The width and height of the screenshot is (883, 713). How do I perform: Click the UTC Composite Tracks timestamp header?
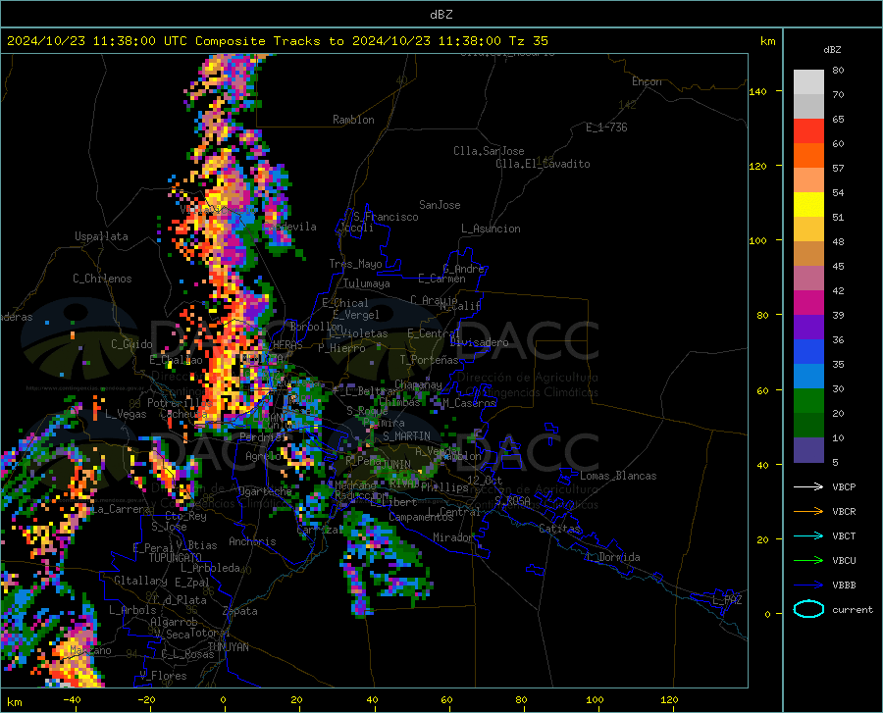point(278,41)
